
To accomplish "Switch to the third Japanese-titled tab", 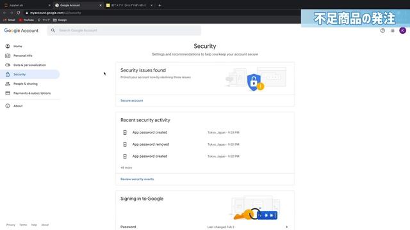I will 129,5.
